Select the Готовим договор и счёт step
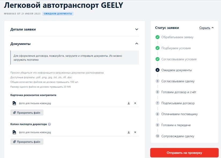The image size is (221, 158). (x=179, y=92)
